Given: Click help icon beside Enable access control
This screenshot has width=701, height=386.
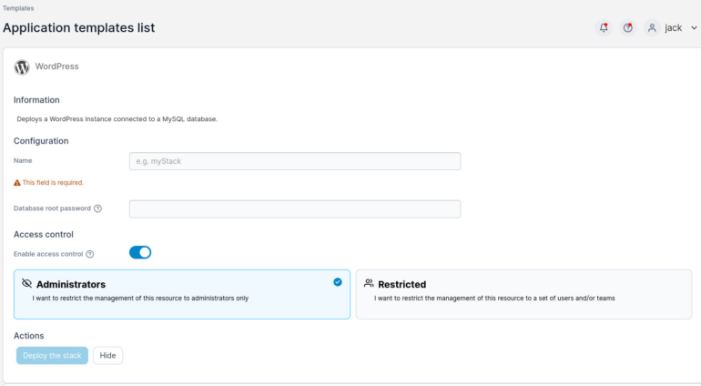Looking at the screenshot, I should coord(90,254).
